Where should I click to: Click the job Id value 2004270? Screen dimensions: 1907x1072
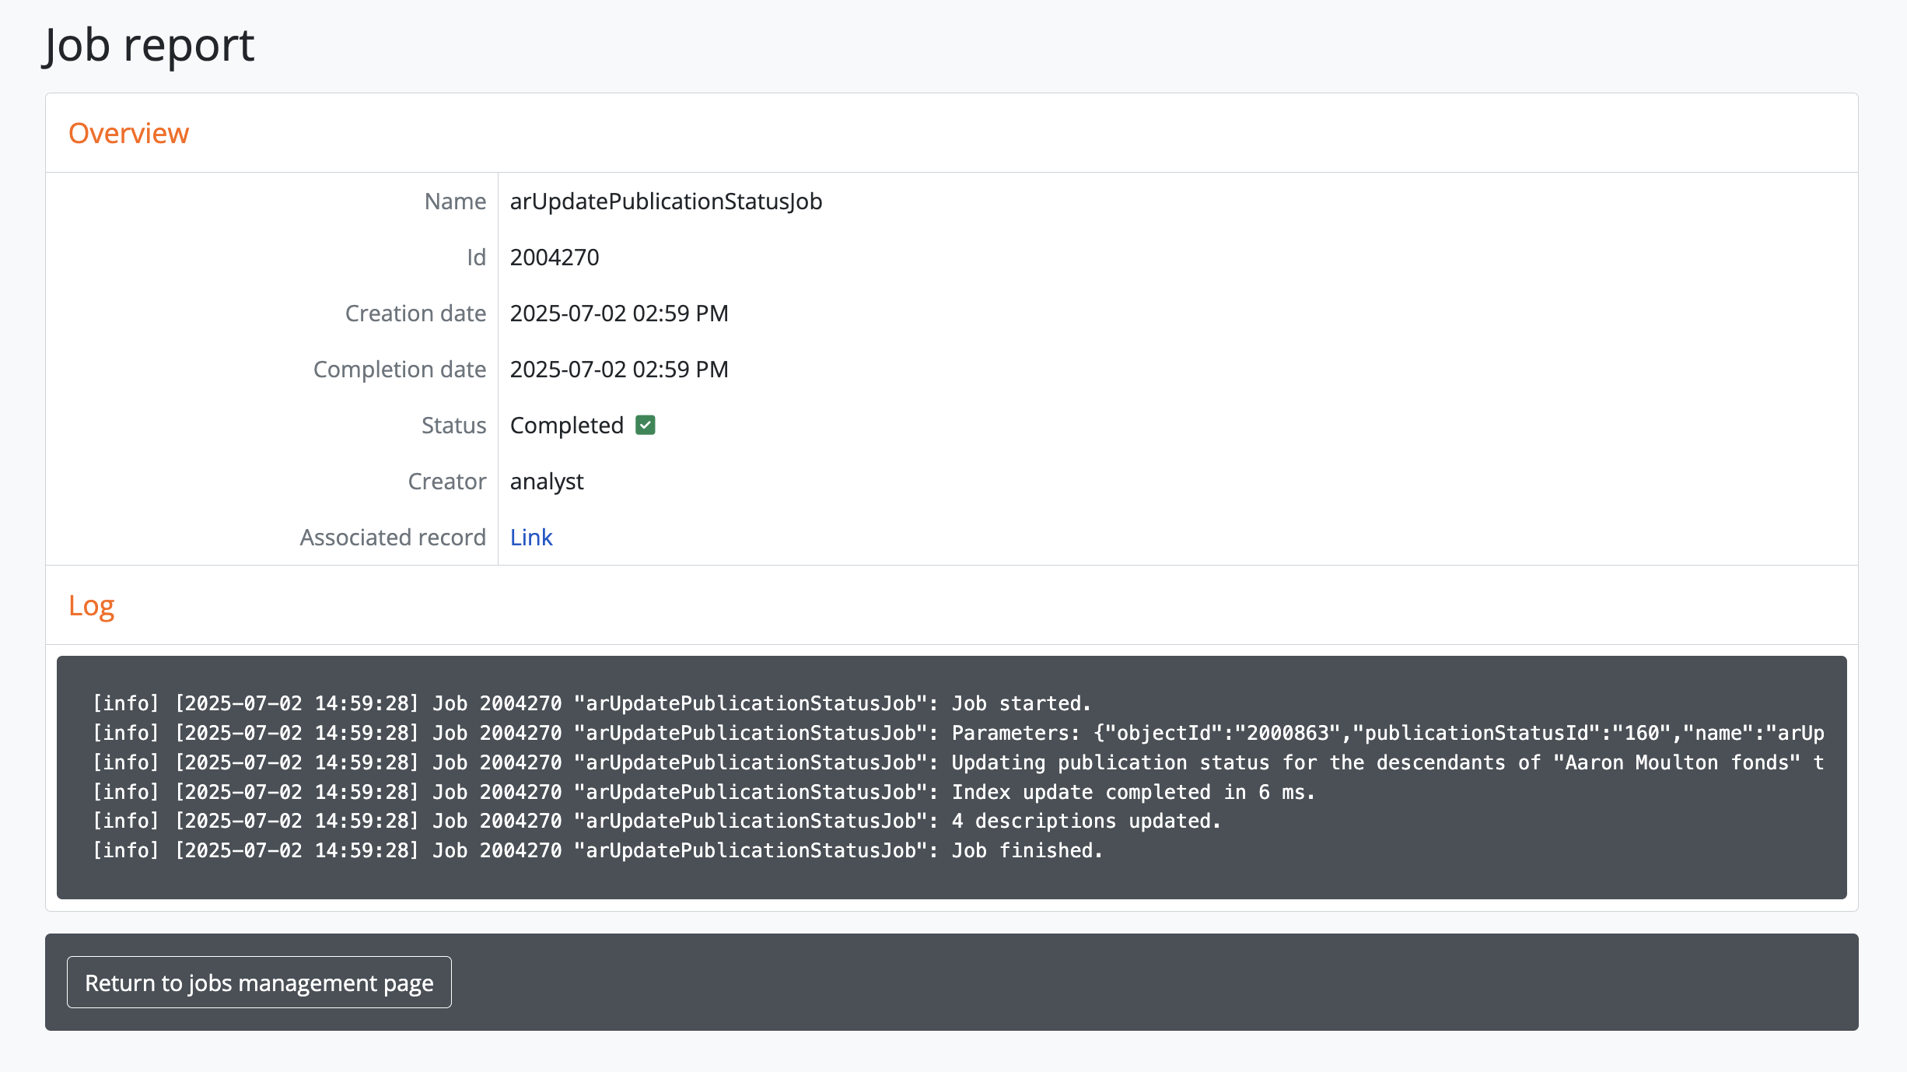(555, 257)
